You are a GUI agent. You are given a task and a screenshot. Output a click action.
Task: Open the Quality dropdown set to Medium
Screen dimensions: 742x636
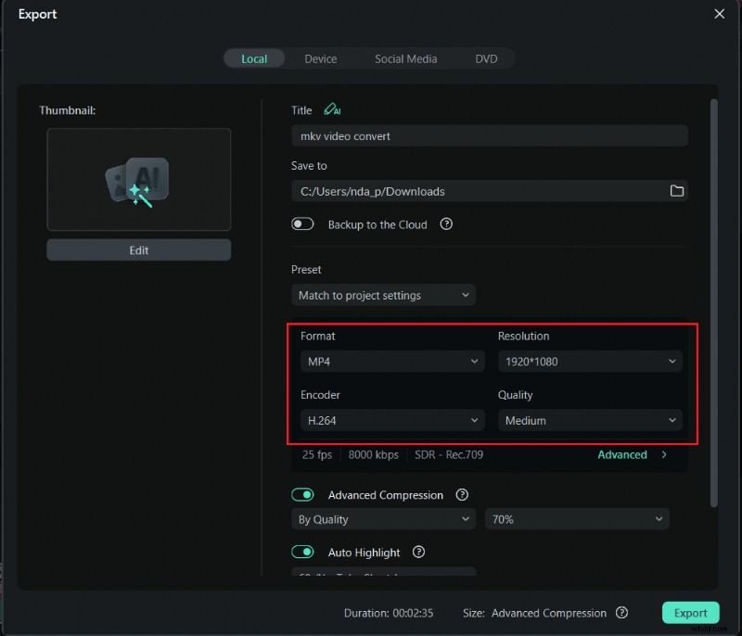[590, 420]
